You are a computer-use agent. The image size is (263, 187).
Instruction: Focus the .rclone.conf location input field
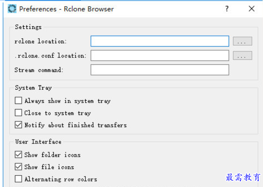[x=160, y=55]
